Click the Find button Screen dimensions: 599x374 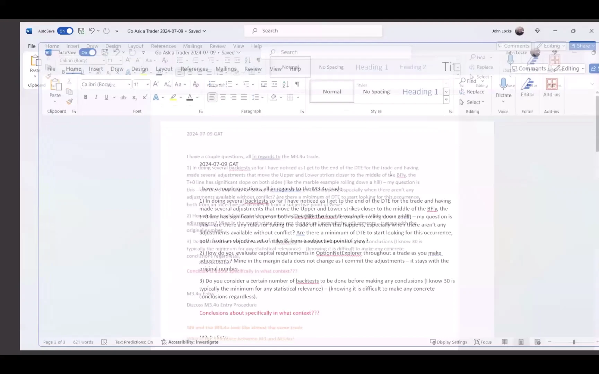[x=468, y=81]
